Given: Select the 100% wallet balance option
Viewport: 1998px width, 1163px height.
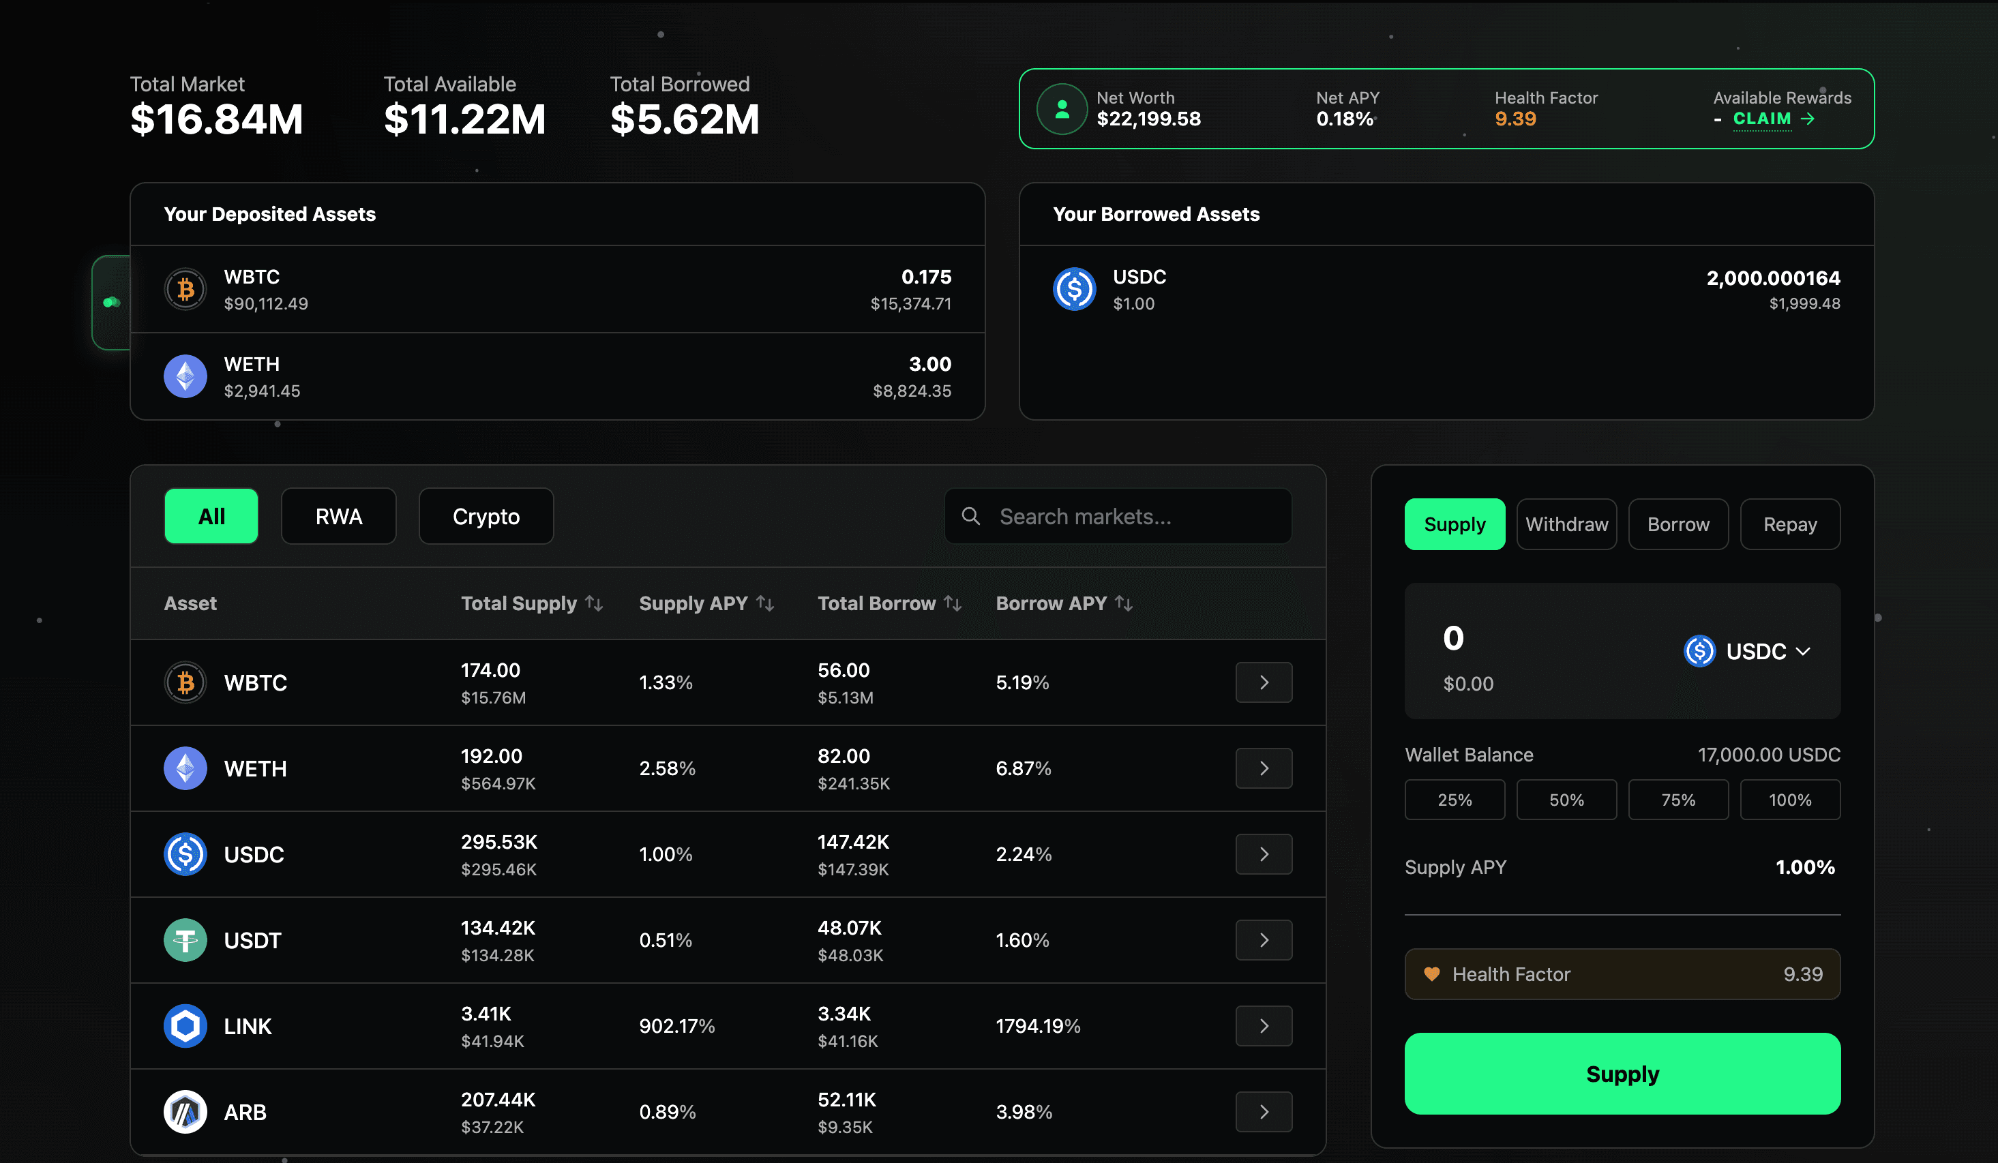Looking at the screenshot, I should coord(1789,799).
